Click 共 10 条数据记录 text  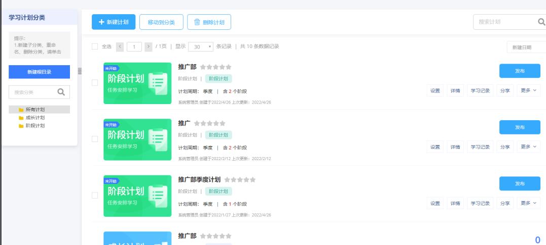pyautogui.click(x=260, y=46)
